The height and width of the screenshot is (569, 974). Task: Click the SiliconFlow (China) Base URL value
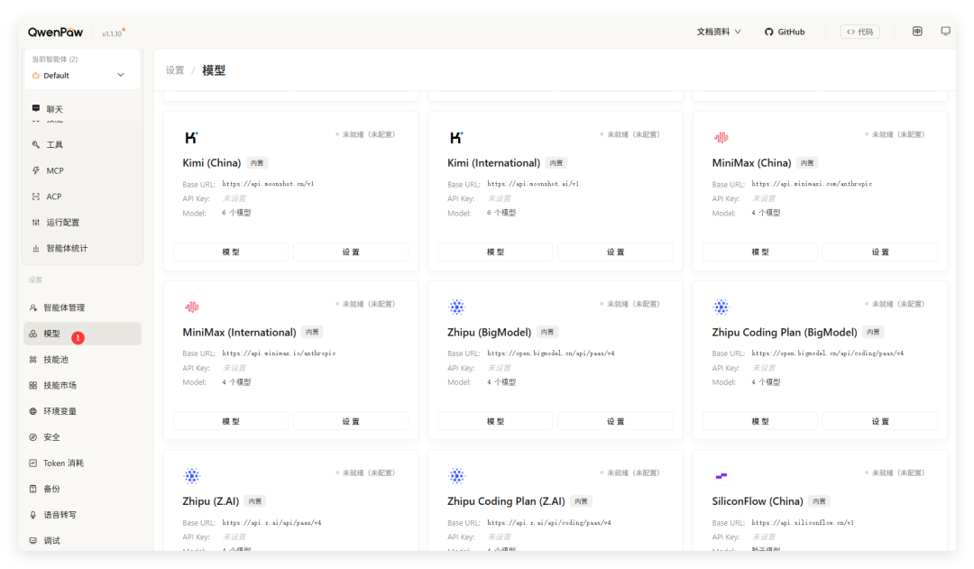pos(803,522)
